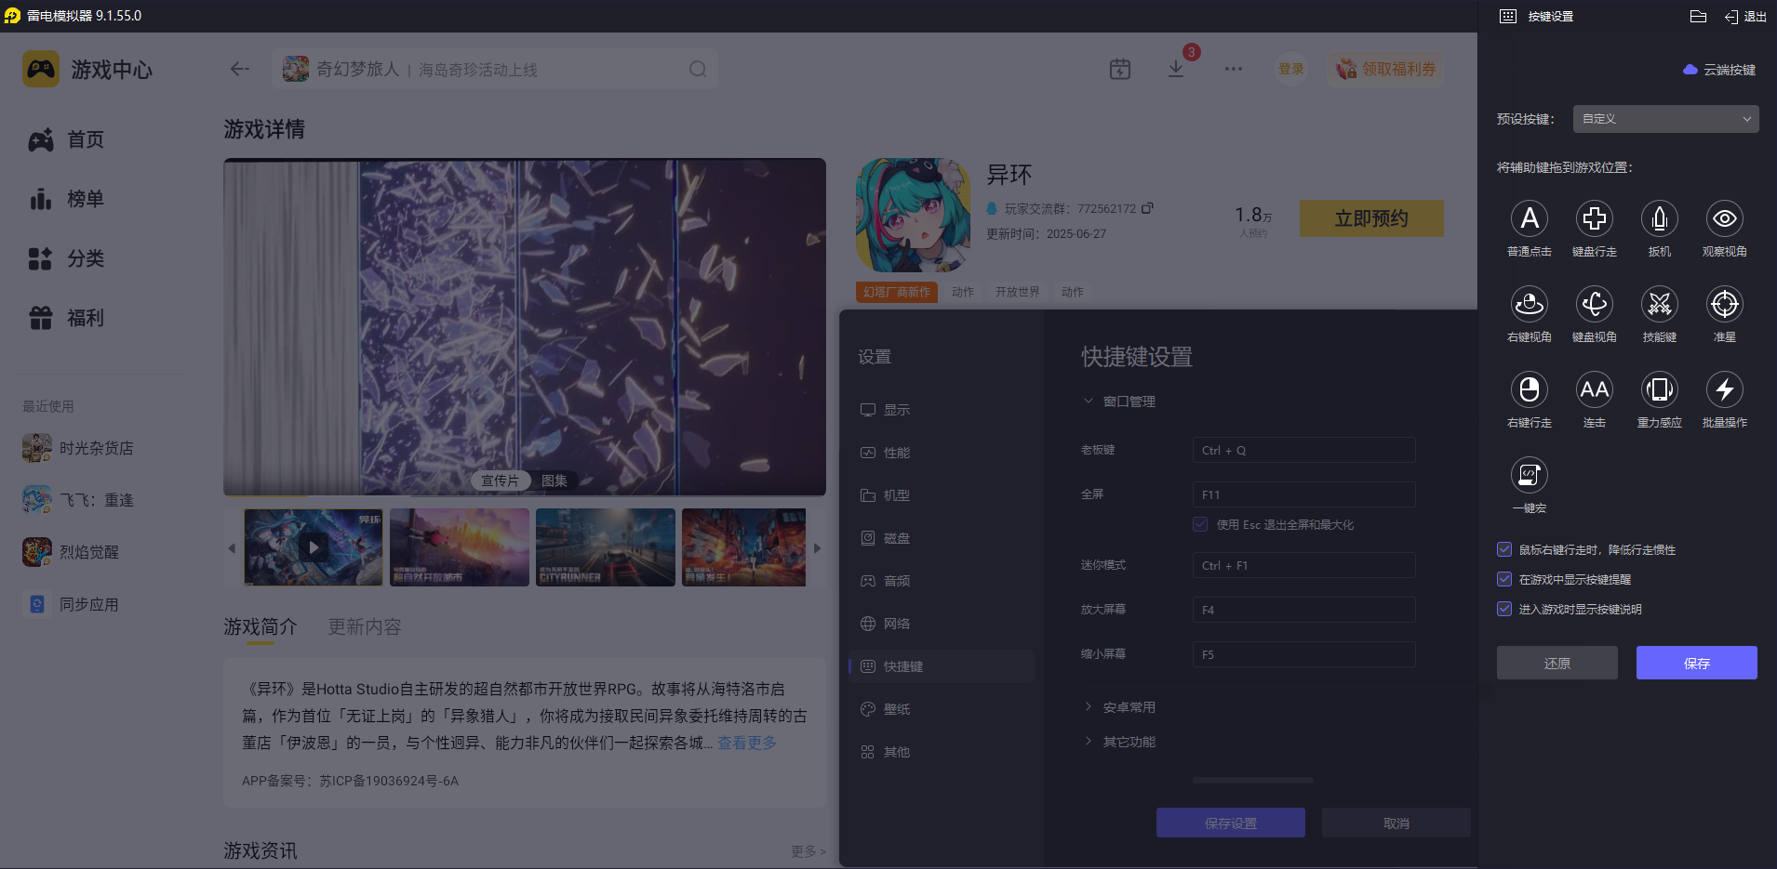Play the 异环 trailer video thumbnail

[313, 547]
